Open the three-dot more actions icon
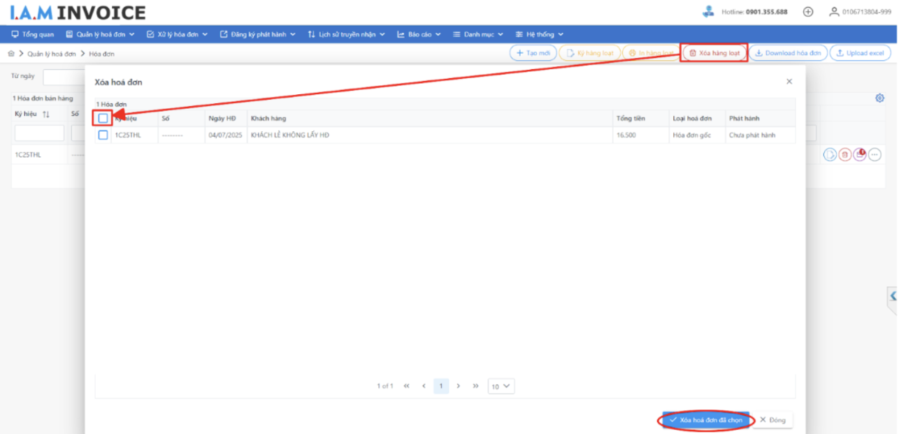The image size is (899, 434). pyautogui.click(x=875, y=155)
